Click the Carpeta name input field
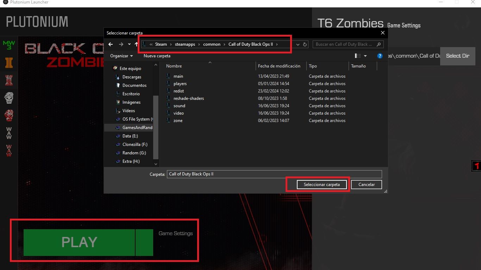481x270 pixels. pyautogui.click(x=274, y=174)
